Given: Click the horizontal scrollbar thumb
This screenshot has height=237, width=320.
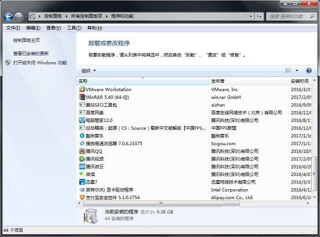Looking at the screenshot, I should coord(161,203).
